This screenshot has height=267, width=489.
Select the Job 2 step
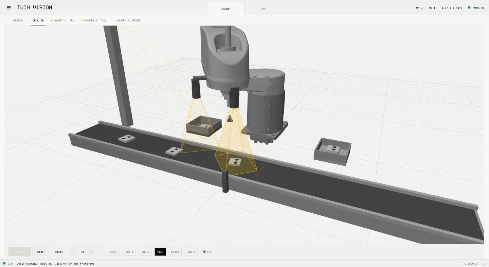click(145, 252)
